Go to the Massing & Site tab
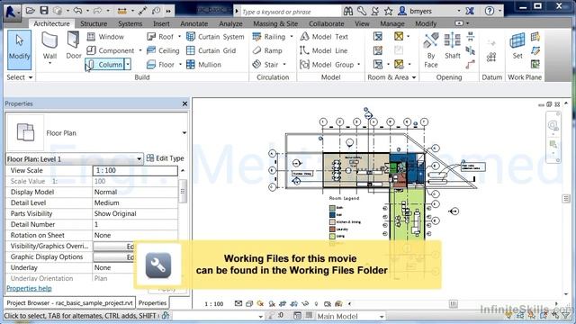Screen dimensions: 576x324 coord(275,23)
